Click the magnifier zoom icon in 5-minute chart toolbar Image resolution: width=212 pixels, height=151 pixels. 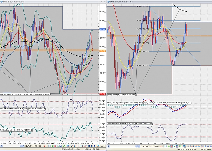click(x=72, y=146)
